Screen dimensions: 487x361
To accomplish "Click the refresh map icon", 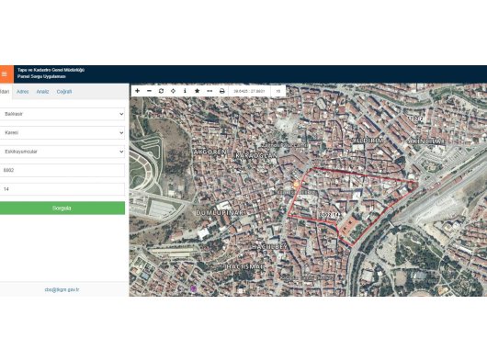I will [x=161, y=91].
